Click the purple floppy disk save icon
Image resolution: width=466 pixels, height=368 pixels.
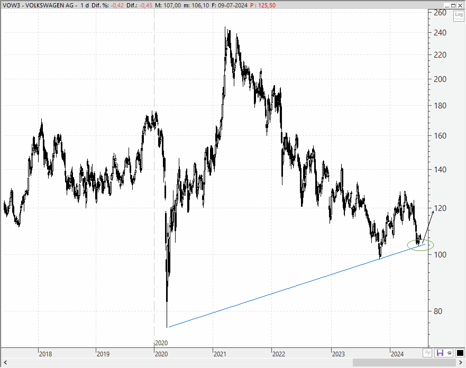[439, 353]
